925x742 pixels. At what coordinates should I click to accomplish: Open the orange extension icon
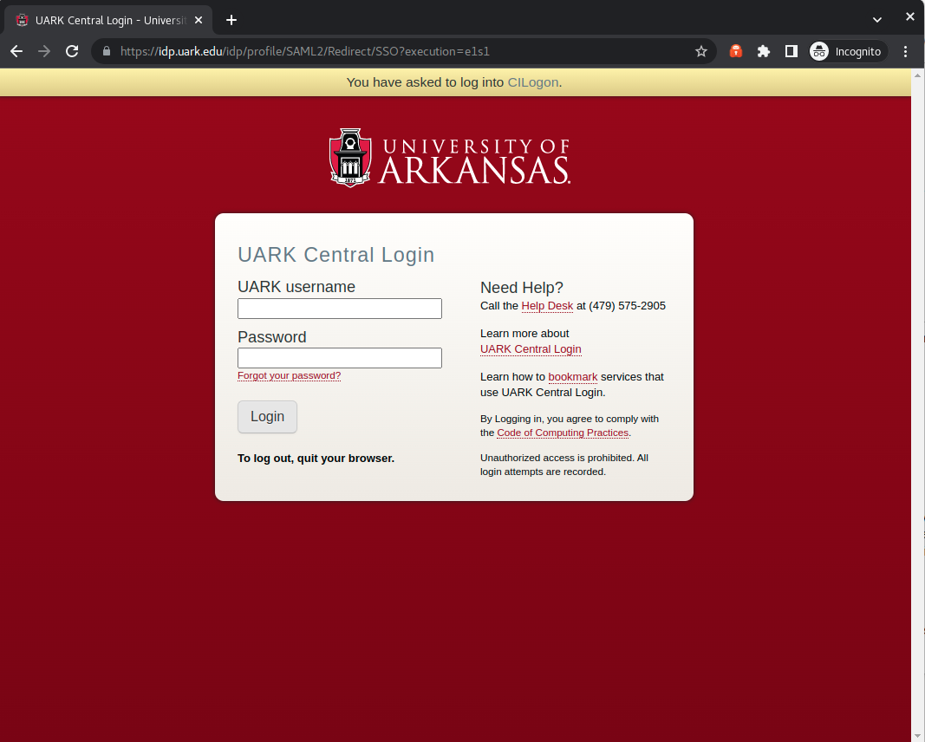click(x=736, y=51)
